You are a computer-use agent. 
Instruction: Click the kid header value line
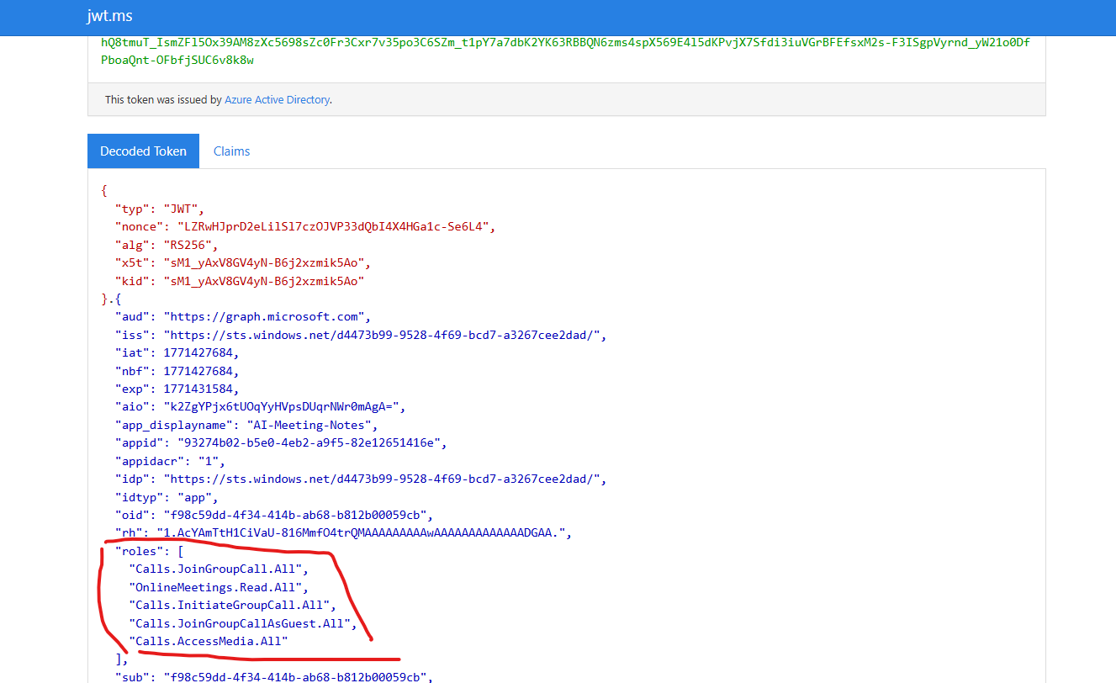pos(239,281)
